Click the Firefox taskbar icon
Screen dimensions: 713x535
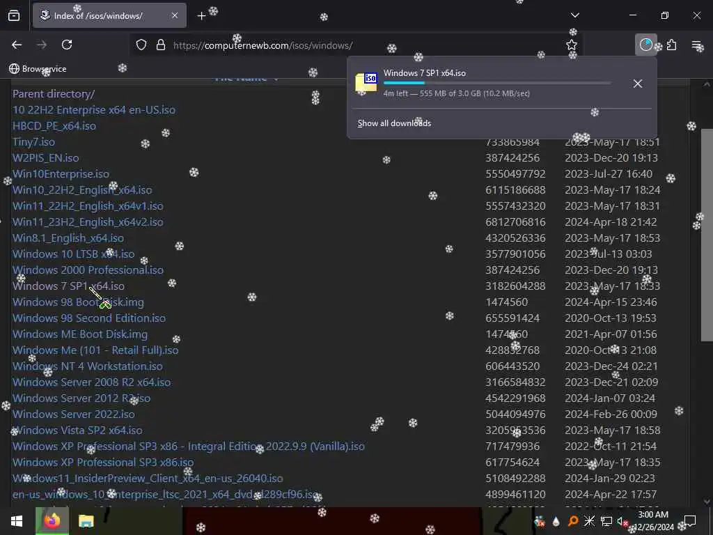pyautogui.click(x=52, y=521)
